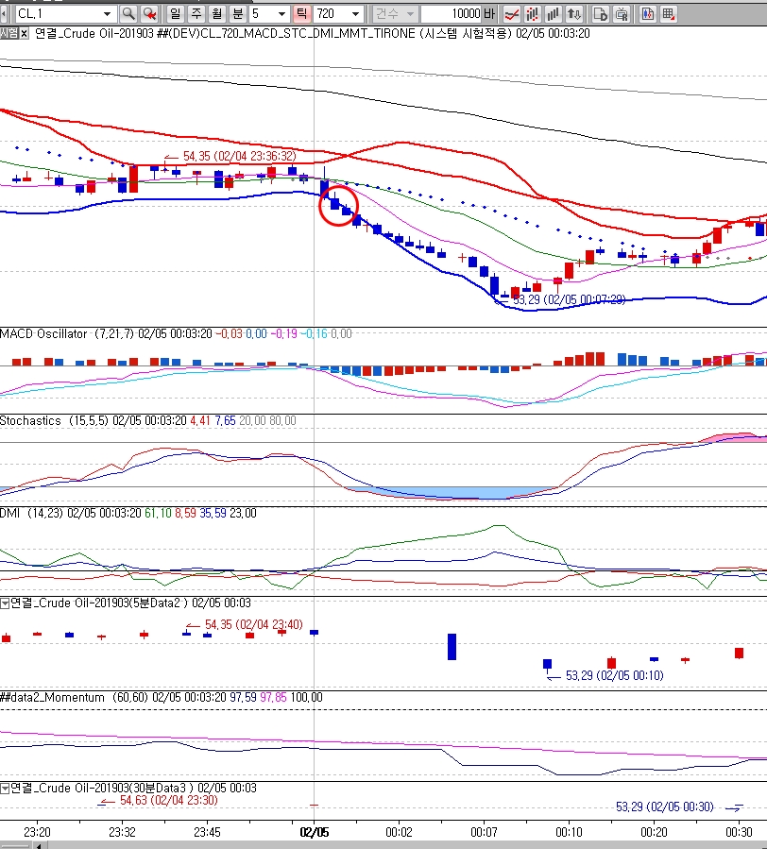
Task: Close the 시험 tab with its x button
Action: 25,33
